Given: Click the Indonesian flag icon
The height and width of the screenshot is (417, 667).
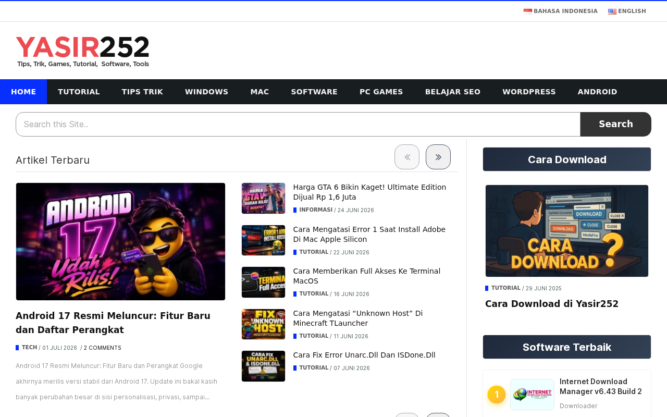Looking at the screenshot, I should point(528,11).
